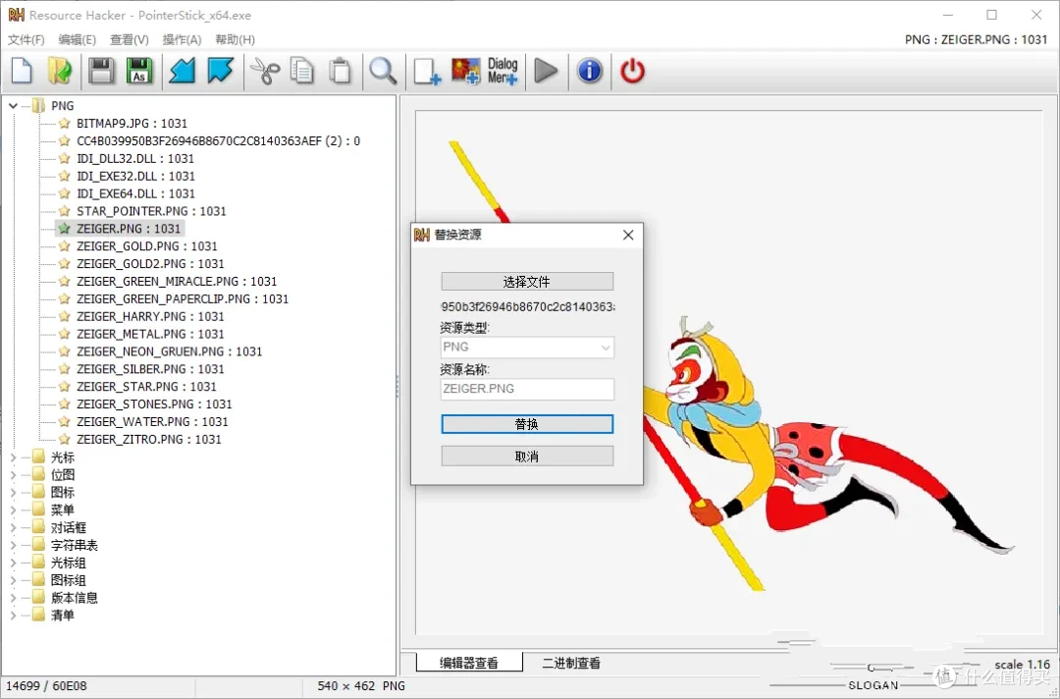
Task: Click the red power Exit icon
Action: coord(632,72)
